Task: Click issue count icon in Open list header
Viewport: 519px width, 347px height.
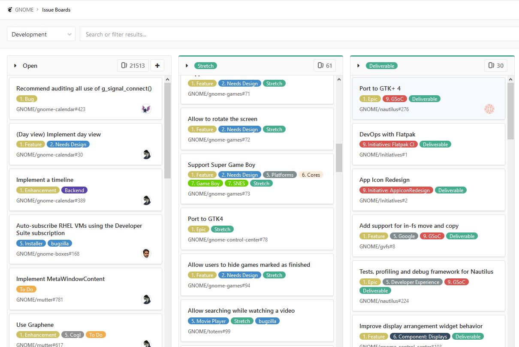Action: 124,66
